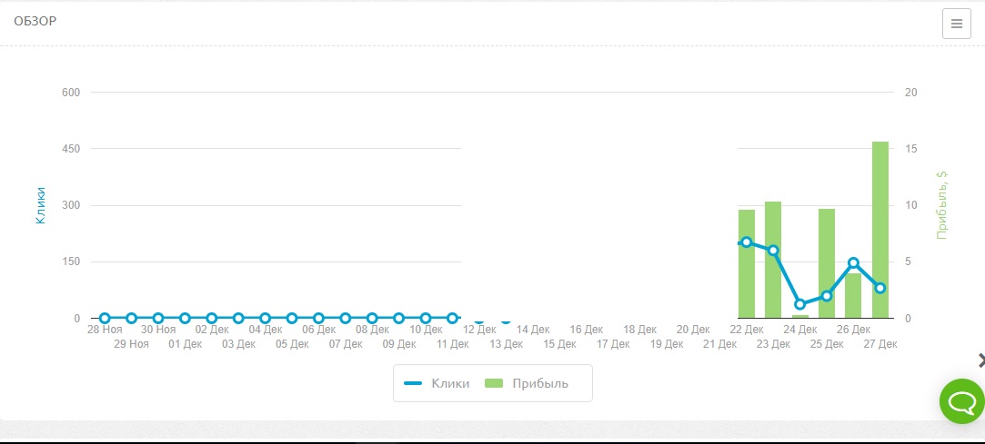Select the Клики data point for 22 Дек
This screenshot has width=985, height=444.
pyautogui.click(x=747, y=242)
